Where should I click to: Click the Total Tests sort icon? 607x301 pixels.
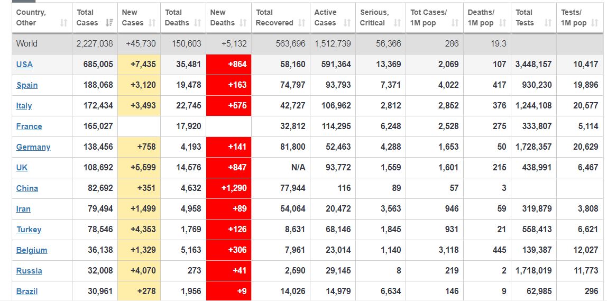(x=548, y=23)
